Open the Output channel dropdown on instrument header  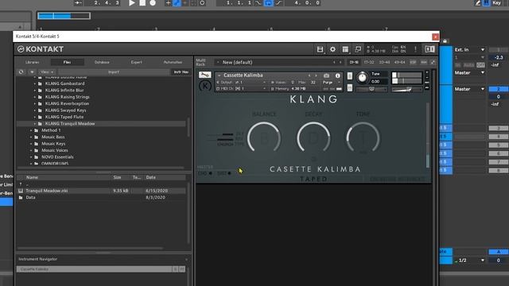242,83
